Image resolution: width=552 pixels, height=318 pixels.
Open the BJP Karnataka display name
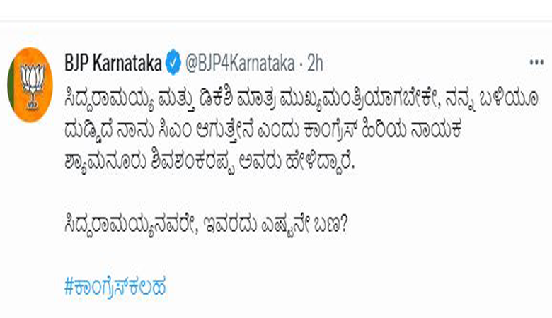[113, 64]
